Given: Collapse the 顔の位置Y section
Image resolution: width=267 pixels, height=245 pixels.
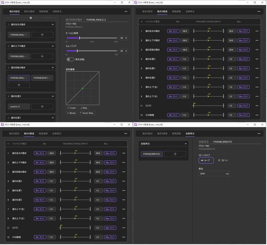Looking at the screenshot, I should 53,118.
